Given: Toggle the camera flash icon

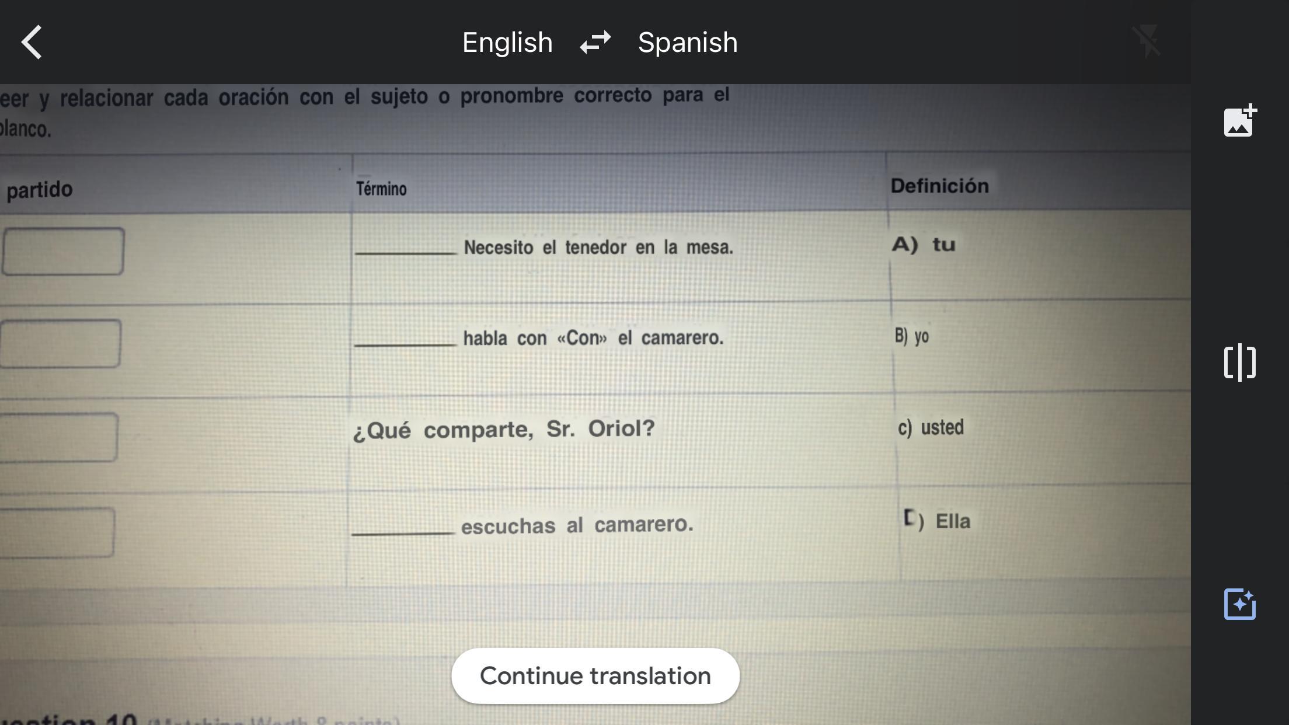Looking at the screenshot, I should (1147, 42).
